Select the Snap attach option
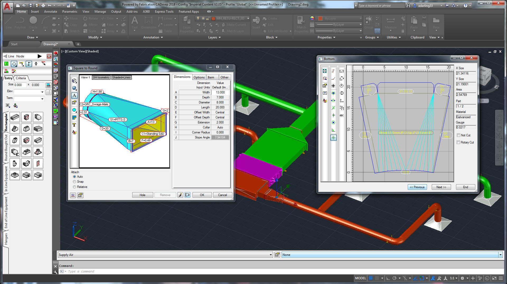 coord(74,182)
